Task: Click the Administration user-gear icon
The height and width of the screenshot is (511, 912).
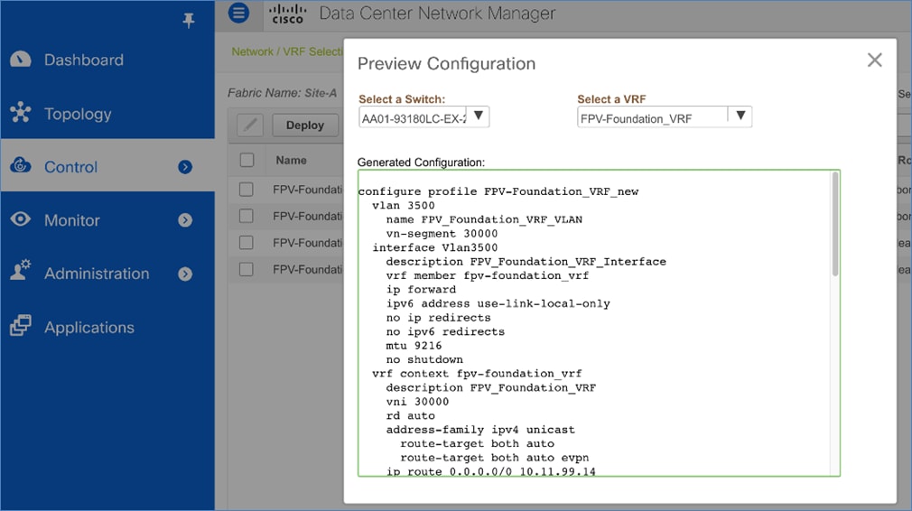Action: click(21, 271)
